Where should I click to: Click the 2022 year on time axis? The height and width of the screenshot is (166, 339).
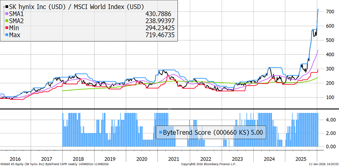point(206,159)
